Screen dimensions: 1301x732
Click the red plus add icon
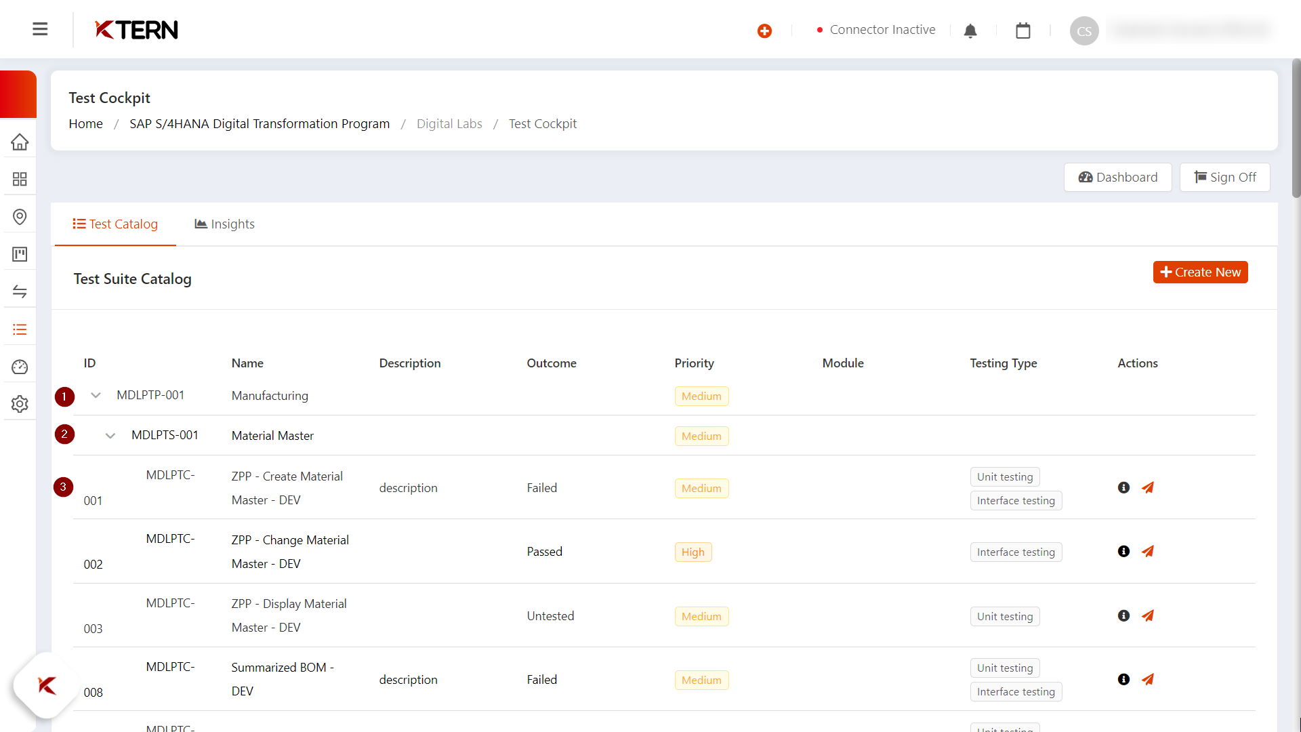click(764, 30)
